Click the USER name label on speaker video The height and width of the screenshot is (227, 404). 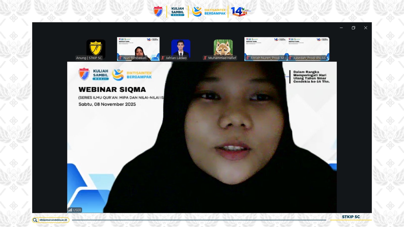coord(77,210)
